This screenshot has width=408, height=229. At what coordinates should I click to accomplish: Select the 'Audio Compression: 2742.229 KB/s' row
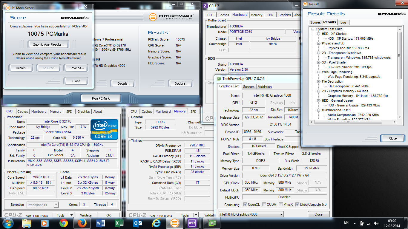click(x=353, y=115)
